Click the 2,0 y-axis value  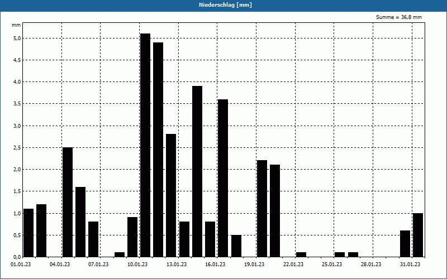click(17, 170)
